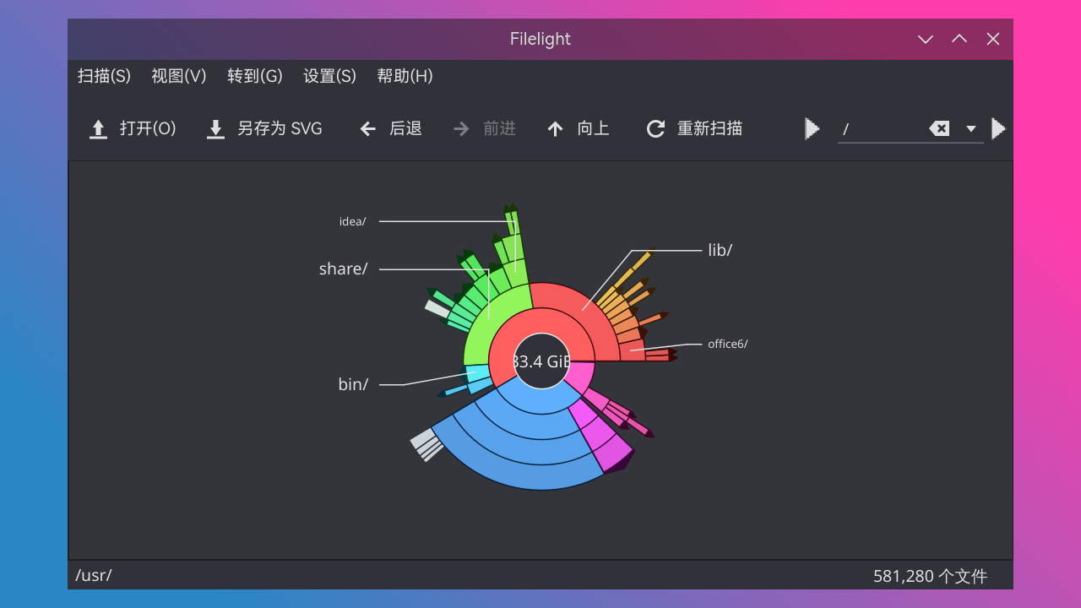Screen dimensions: 1081x608
Task: Open the 帮助(H) menu
Action: 405,76
